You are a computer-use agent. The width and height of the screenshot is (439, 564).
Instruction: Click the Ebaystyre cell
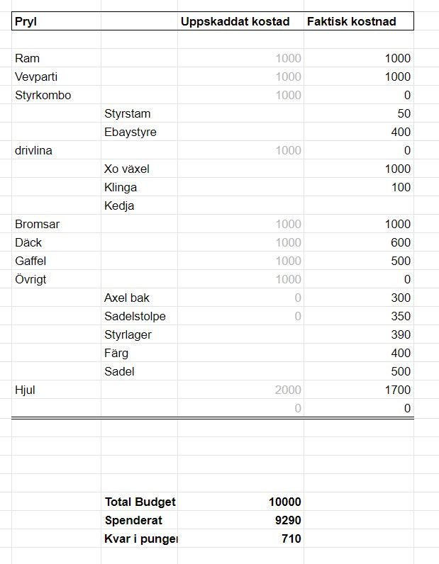point(140,132)
